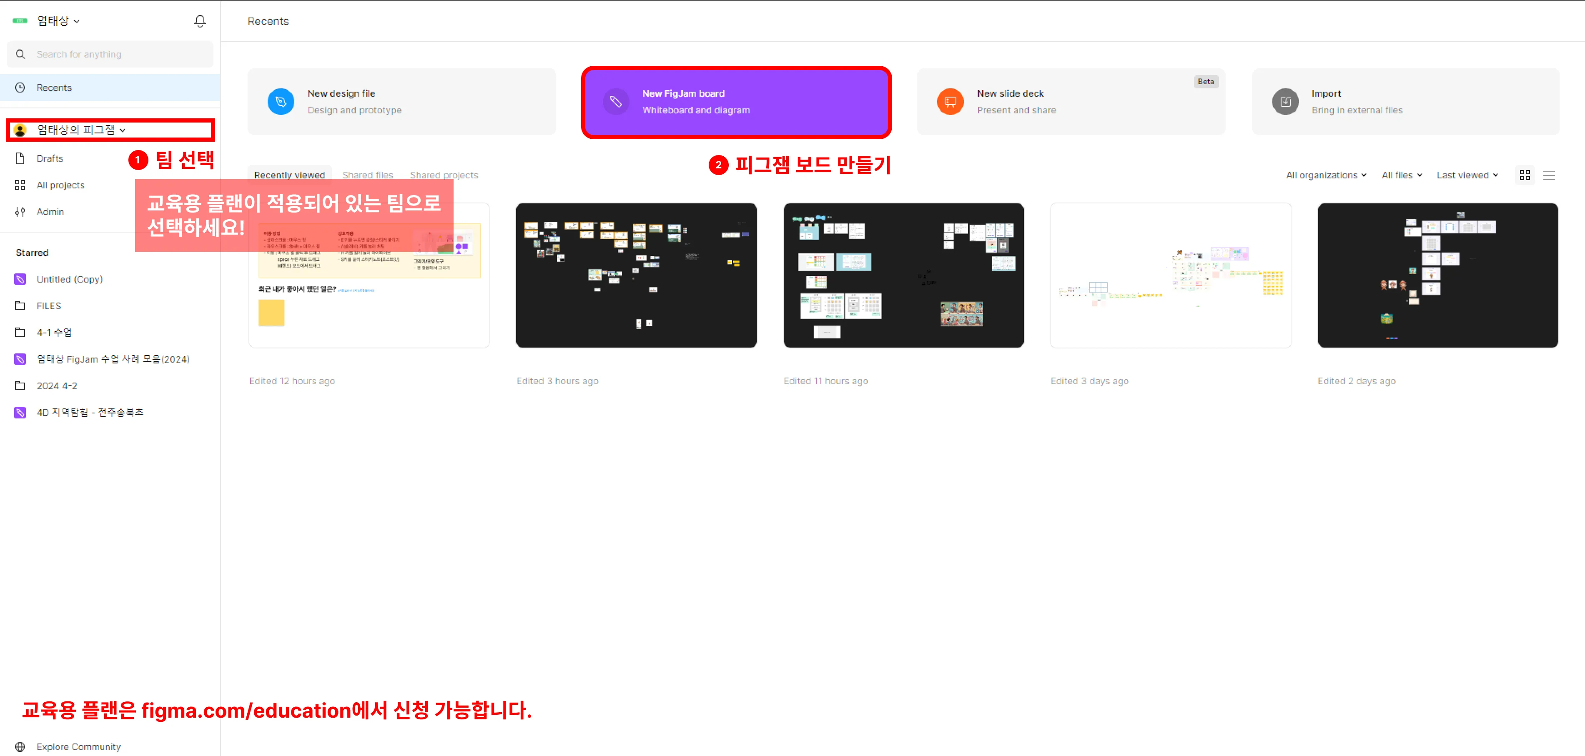1585x756 pixels.
Task: Open the starred Untitled (Copy) FigJam file
Action: coord(69,279)
